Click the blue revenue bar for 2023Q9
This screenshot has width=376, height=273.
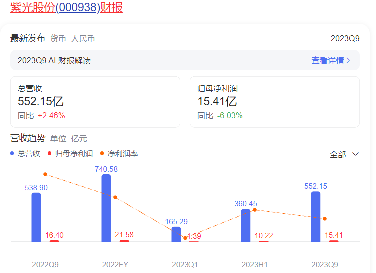[x=316, y=217]
